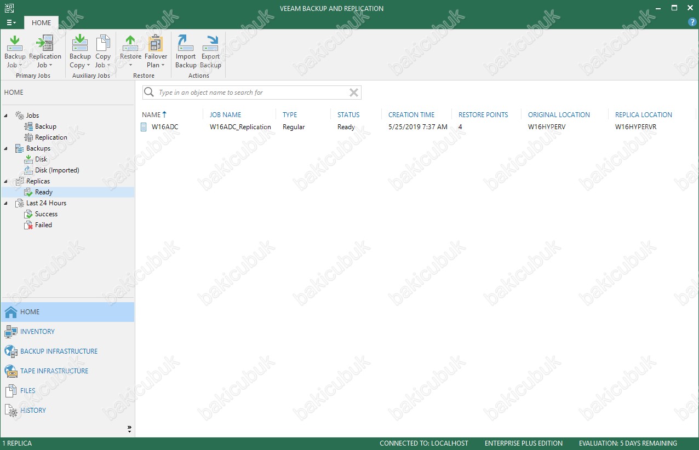Clear the search box with X

(354, 93)
